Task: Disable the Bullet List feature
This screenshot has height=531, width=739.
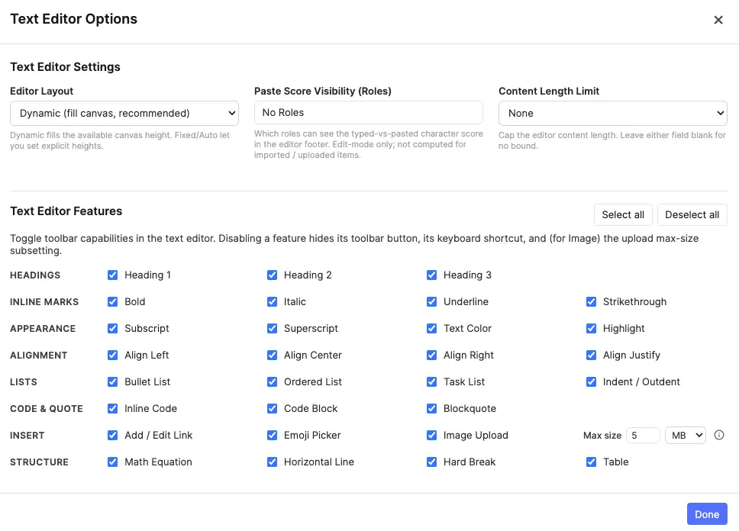Action: point(112,381)
